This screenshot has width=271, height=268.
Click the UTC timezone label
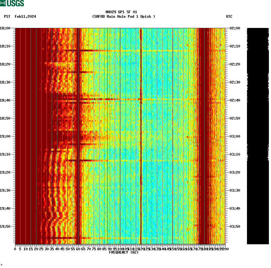(x=229, y=17)
